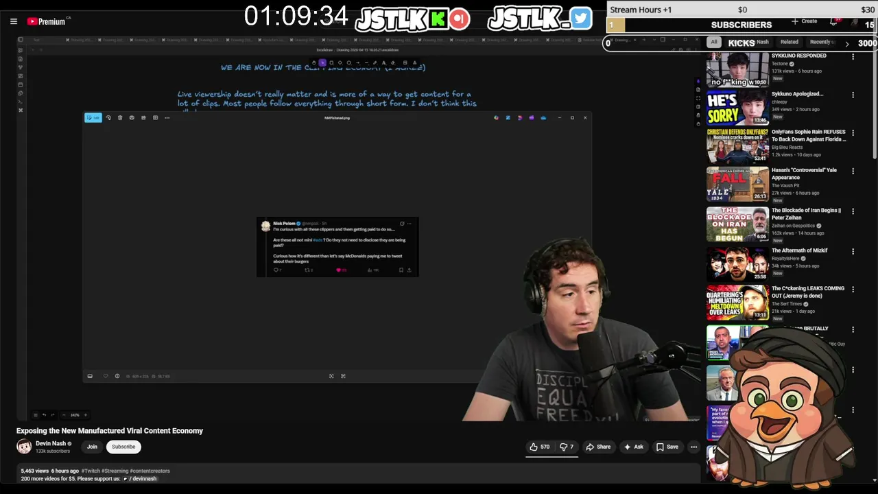Open options menu for Blockade of Iran video
Viewport: 878px width, 494px height.
click(853, 211)
